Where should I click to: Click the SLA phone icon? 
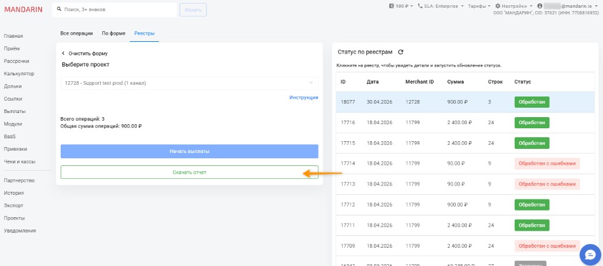(x=420, y=6)
